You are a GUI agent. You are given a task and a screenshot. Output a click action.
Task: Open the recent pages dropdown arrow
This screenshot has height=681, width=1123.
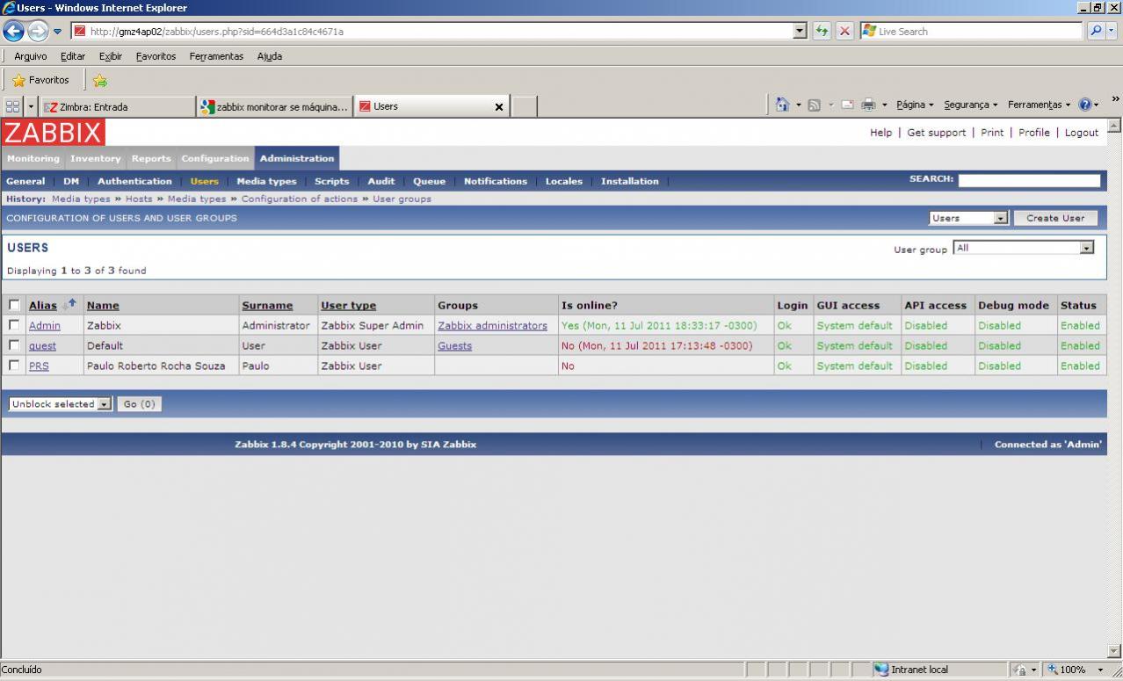[58, 31]
